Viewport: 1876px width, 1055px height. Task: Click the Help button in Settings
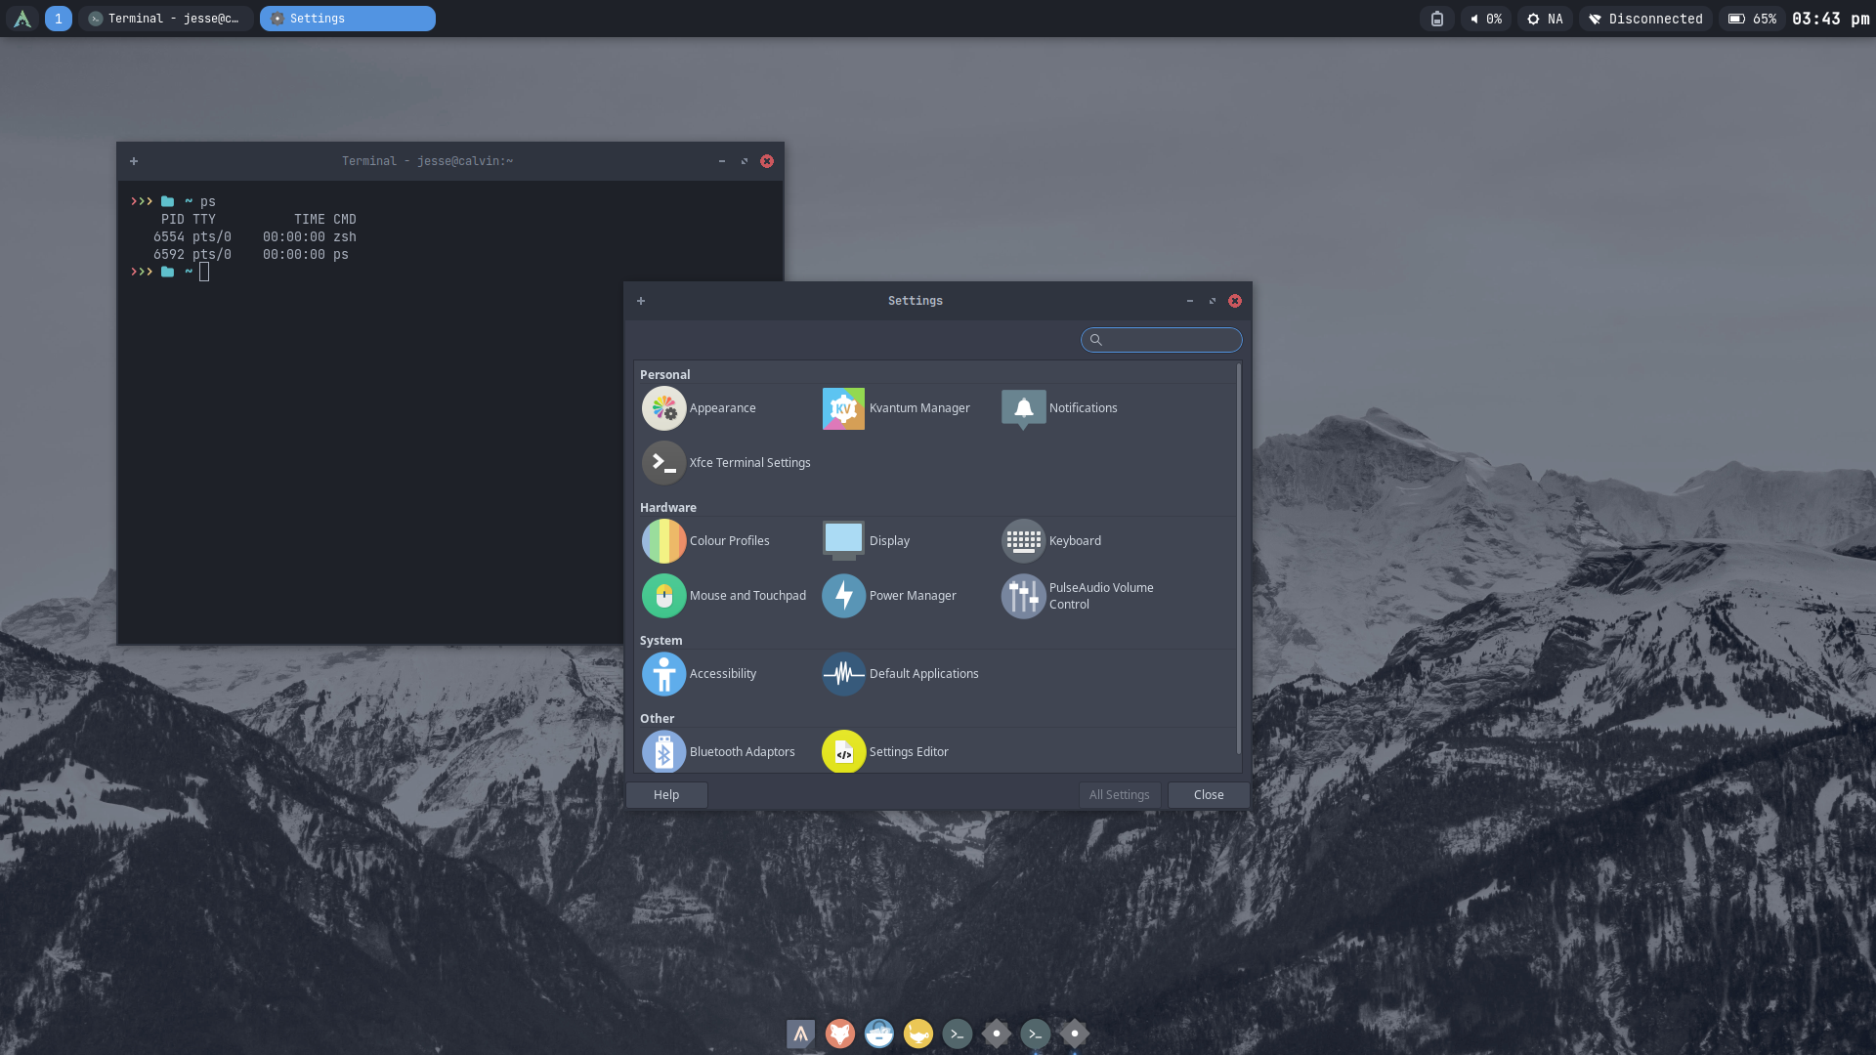[x=666, y=795]
